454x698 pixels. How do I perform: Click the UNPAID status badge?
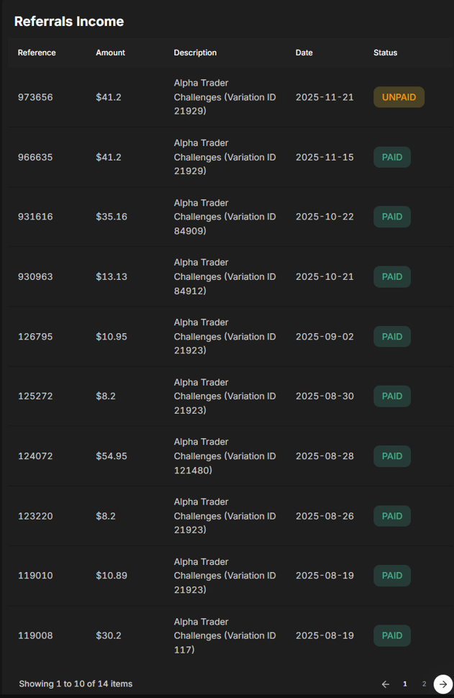pyautogui.click(x=399, y=97)
